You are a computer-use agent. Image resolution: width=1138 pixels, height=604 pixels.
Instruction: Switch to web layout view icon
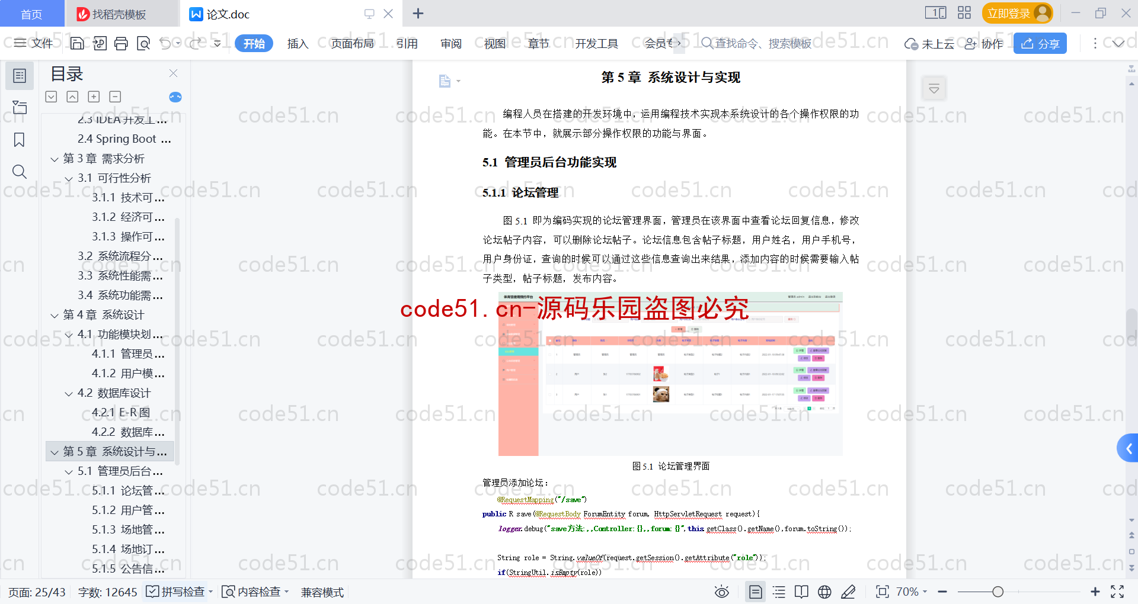coord(824,592)
